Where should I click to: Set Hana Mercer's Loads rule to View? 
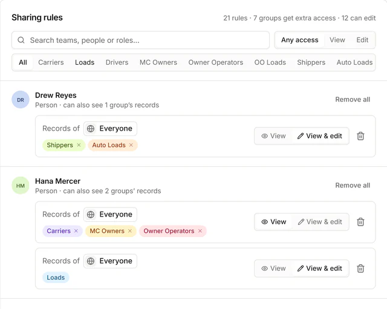coord(273,268)
